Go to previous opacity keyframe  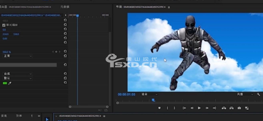point(53,52)
